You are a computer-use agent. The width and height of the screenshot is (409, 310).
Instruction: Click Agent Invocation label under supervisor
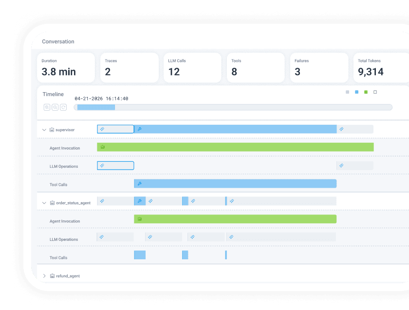coord(65,148)
